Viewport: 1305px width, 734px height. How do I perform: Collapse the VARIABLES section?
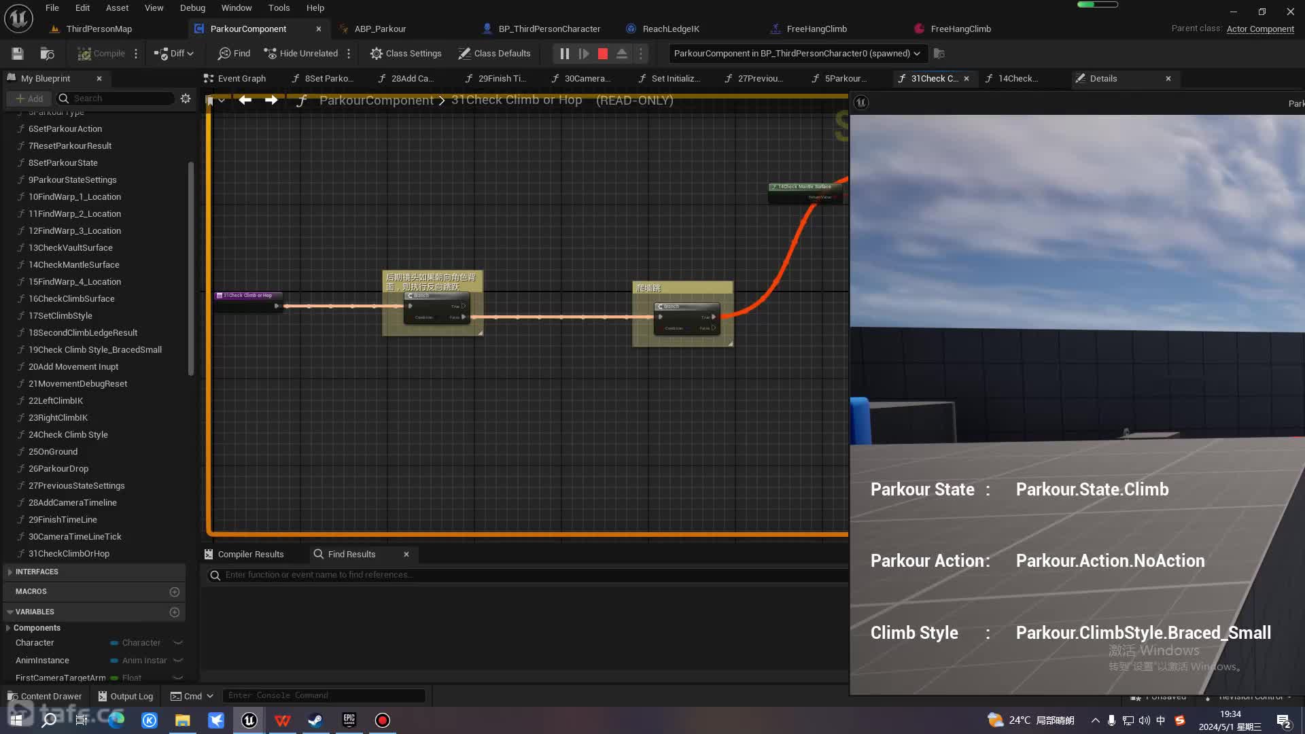[x=10, y=612]
